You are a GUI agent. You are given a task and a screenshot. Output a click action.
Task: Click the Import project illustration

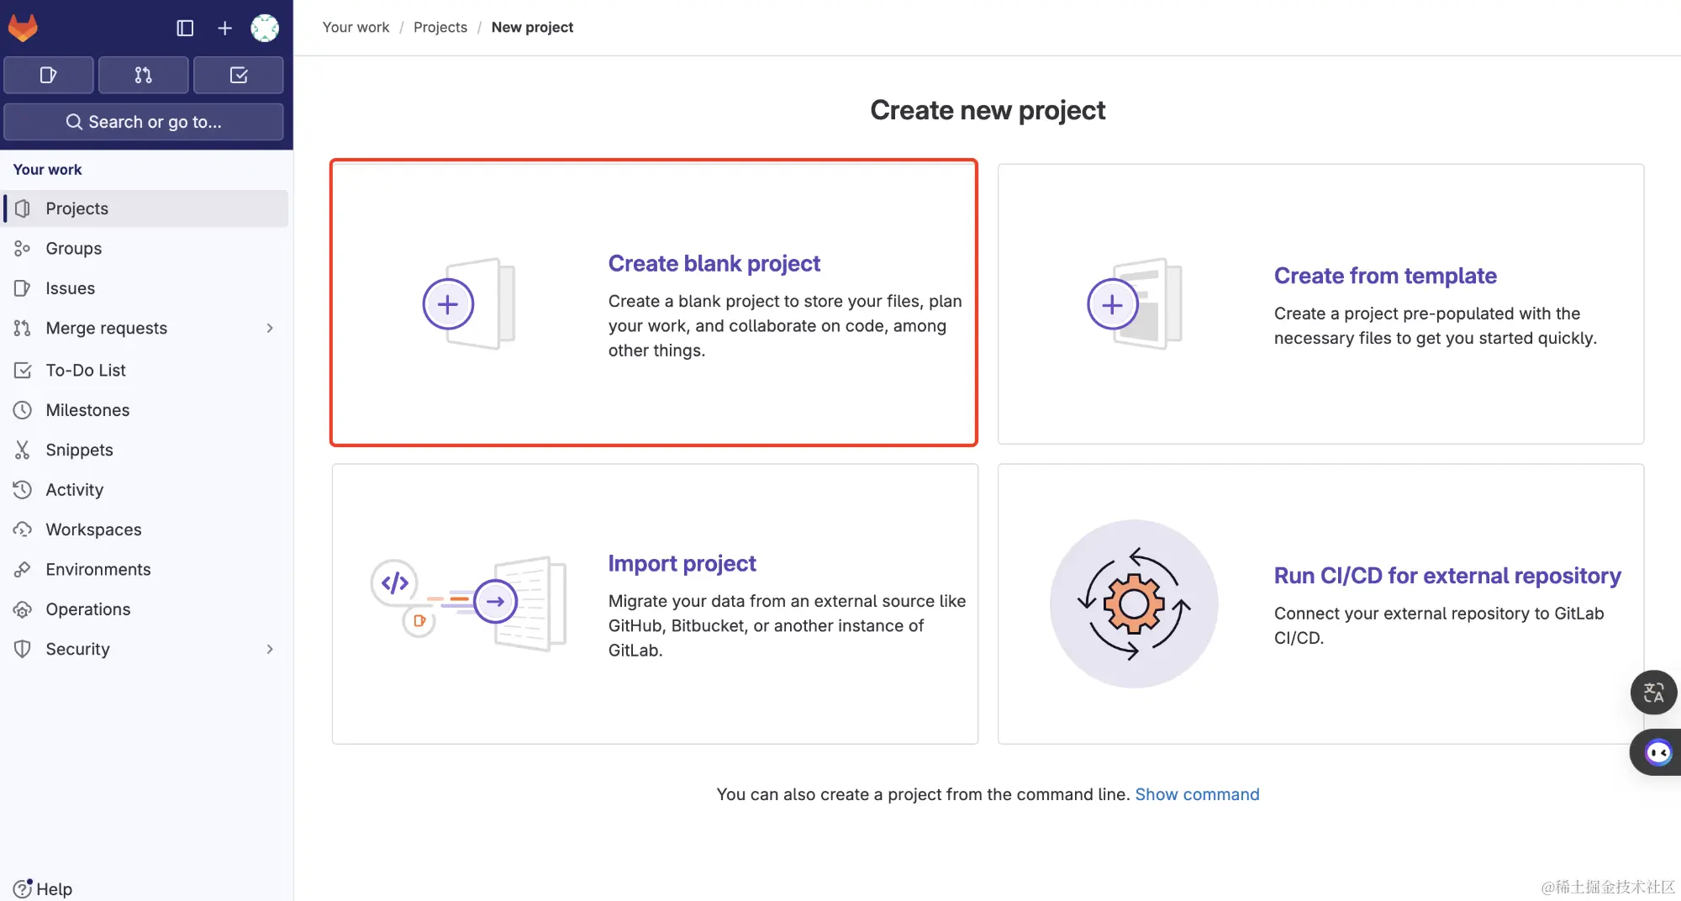pos(469,603)
